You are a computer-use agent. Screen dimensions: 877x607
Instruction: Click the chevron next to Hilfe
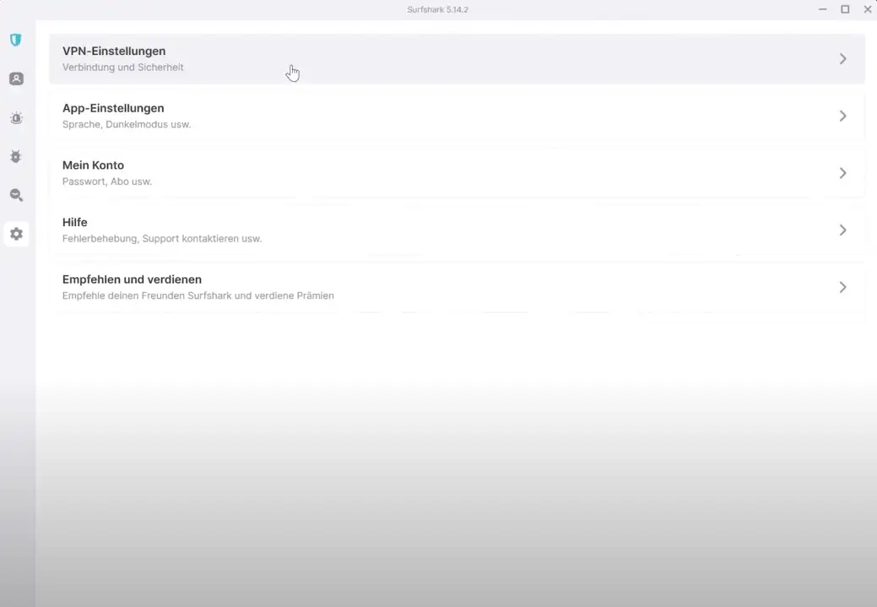pyautogui.click(x=842, y=230)
